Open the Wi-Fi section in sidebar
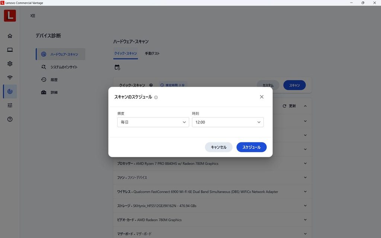The width and height of the screenshot is (381, 238). [x=10, y=77]
